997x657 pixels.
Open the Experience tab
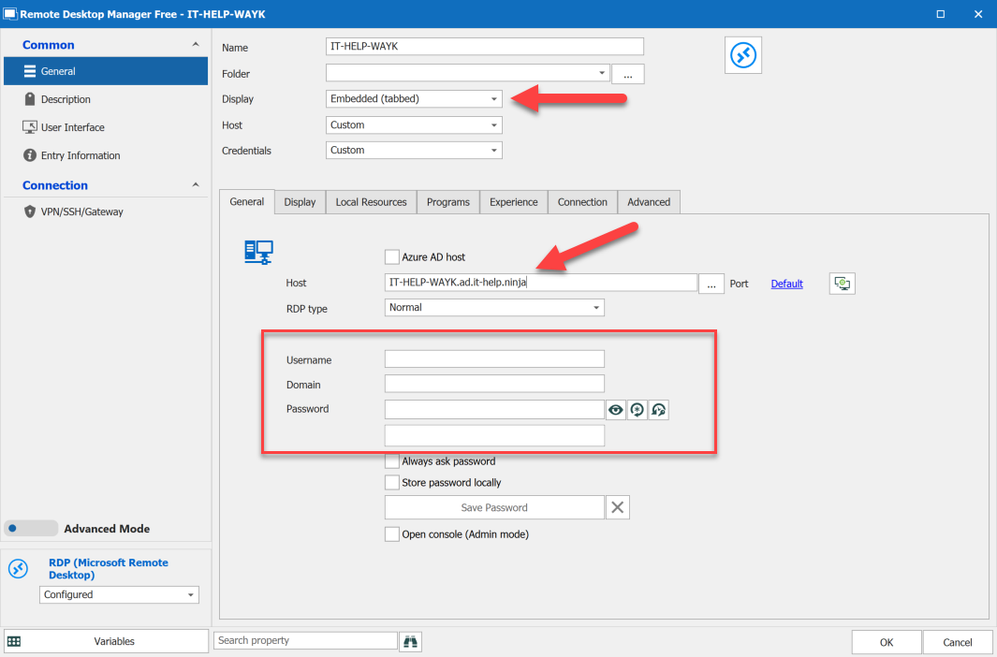pos(513,202)
